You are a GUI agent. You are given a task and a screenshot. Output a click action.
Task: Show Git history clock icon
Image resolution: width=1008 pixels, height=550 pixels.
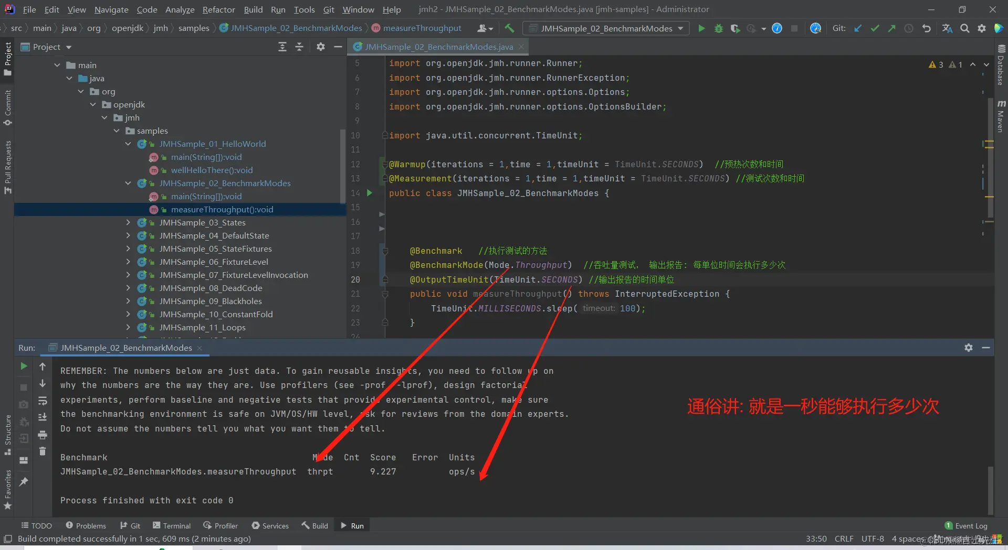coord(909,28)
